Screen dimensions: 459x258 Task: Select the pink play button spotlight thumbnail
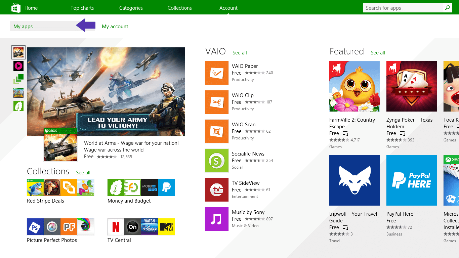(18, 66)
